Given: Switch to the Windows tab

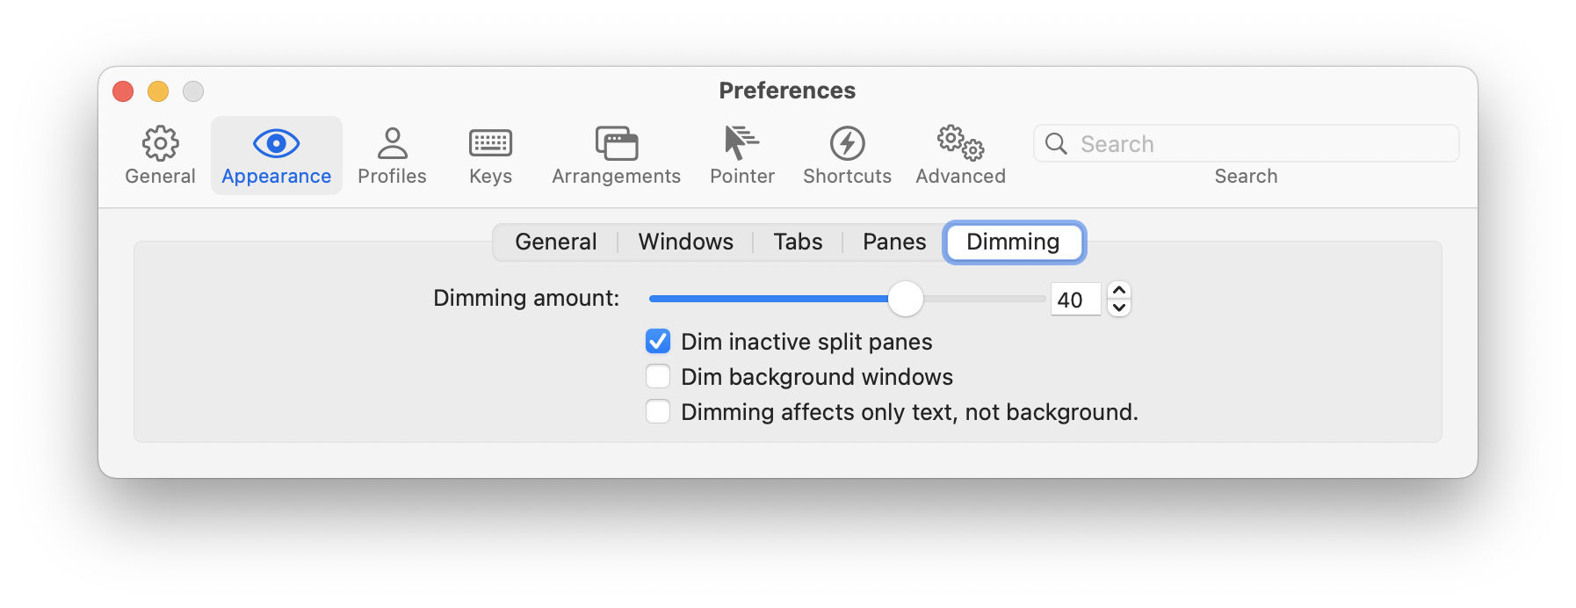Looking at the screenshot, I should [685, 242].
